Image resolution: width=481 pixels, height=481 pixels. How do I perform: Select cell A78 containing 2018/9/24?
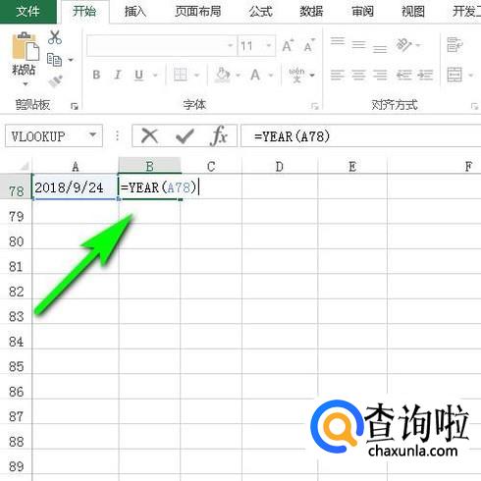click(x=76, y=187)
